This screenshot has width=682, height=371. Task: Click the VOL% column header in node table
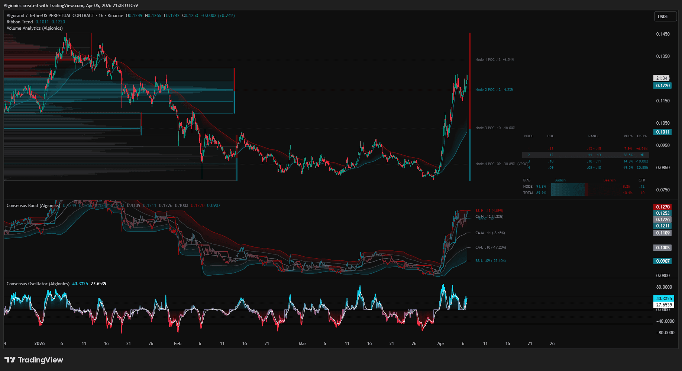pyautogui.click(x=628, y=136)
